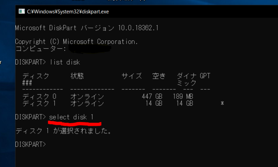
Task: Click the 'サイズ' column header
Action: coord(132,76)
